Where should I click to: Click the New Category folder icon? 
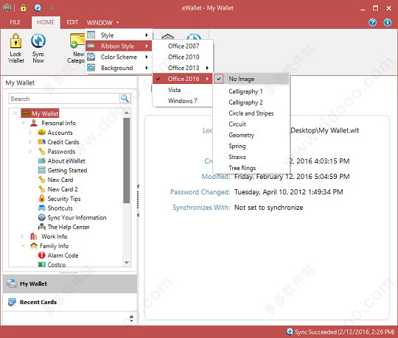[77, 41]
